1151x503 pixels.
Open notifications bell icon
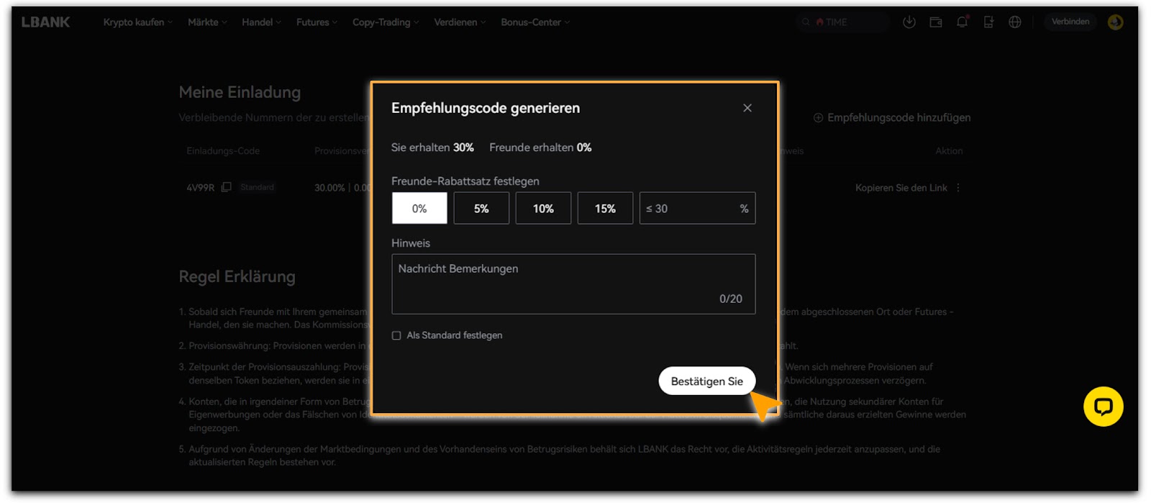pos(962,22)
